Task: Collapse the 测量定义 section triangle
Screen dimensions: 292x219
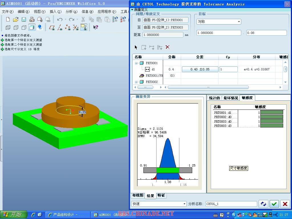Action: coord(132,10)
